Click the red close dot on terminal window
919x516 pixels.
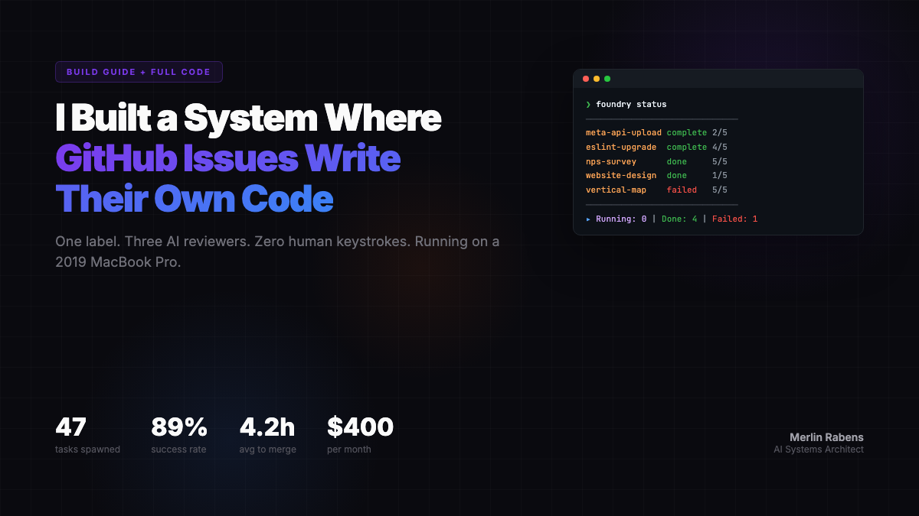click(x=586, y=79)
